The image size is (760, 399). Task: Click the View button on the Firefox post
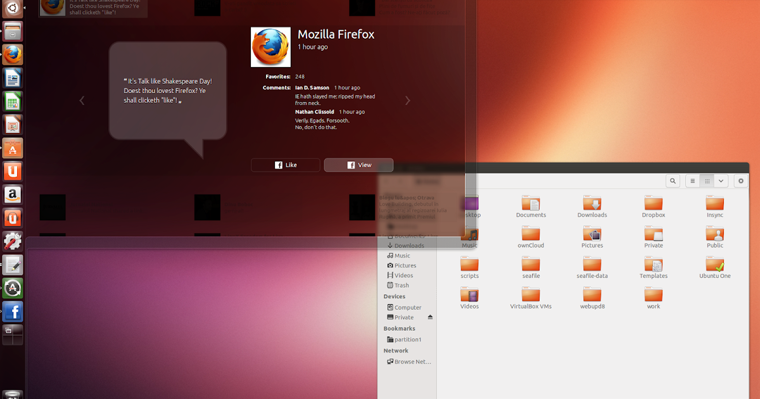pyautogui.click(x=358, y=165)
